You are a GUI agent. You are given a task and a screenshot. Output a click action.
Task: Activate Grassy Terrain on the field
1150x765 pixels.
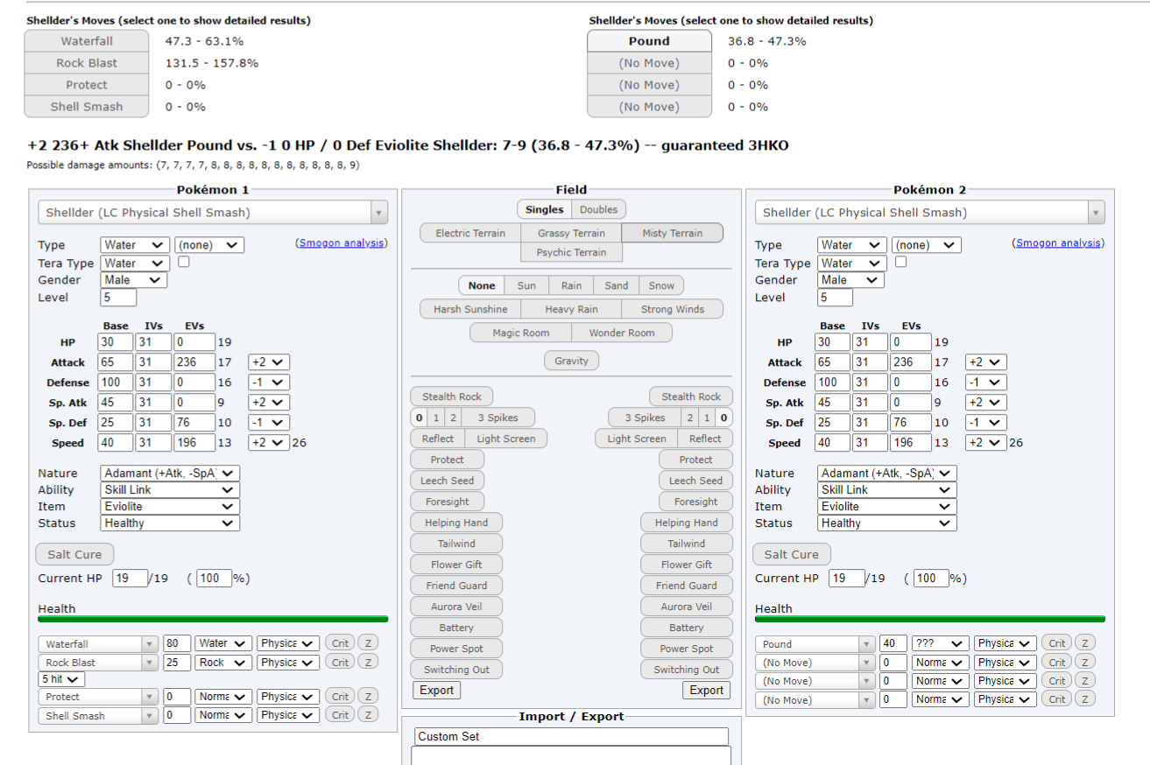(571, 233)
